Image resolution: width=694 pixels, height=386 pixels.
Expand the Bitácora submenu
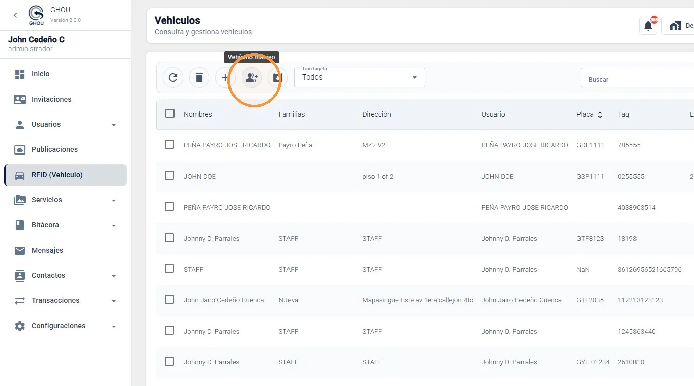coord(114,225)
